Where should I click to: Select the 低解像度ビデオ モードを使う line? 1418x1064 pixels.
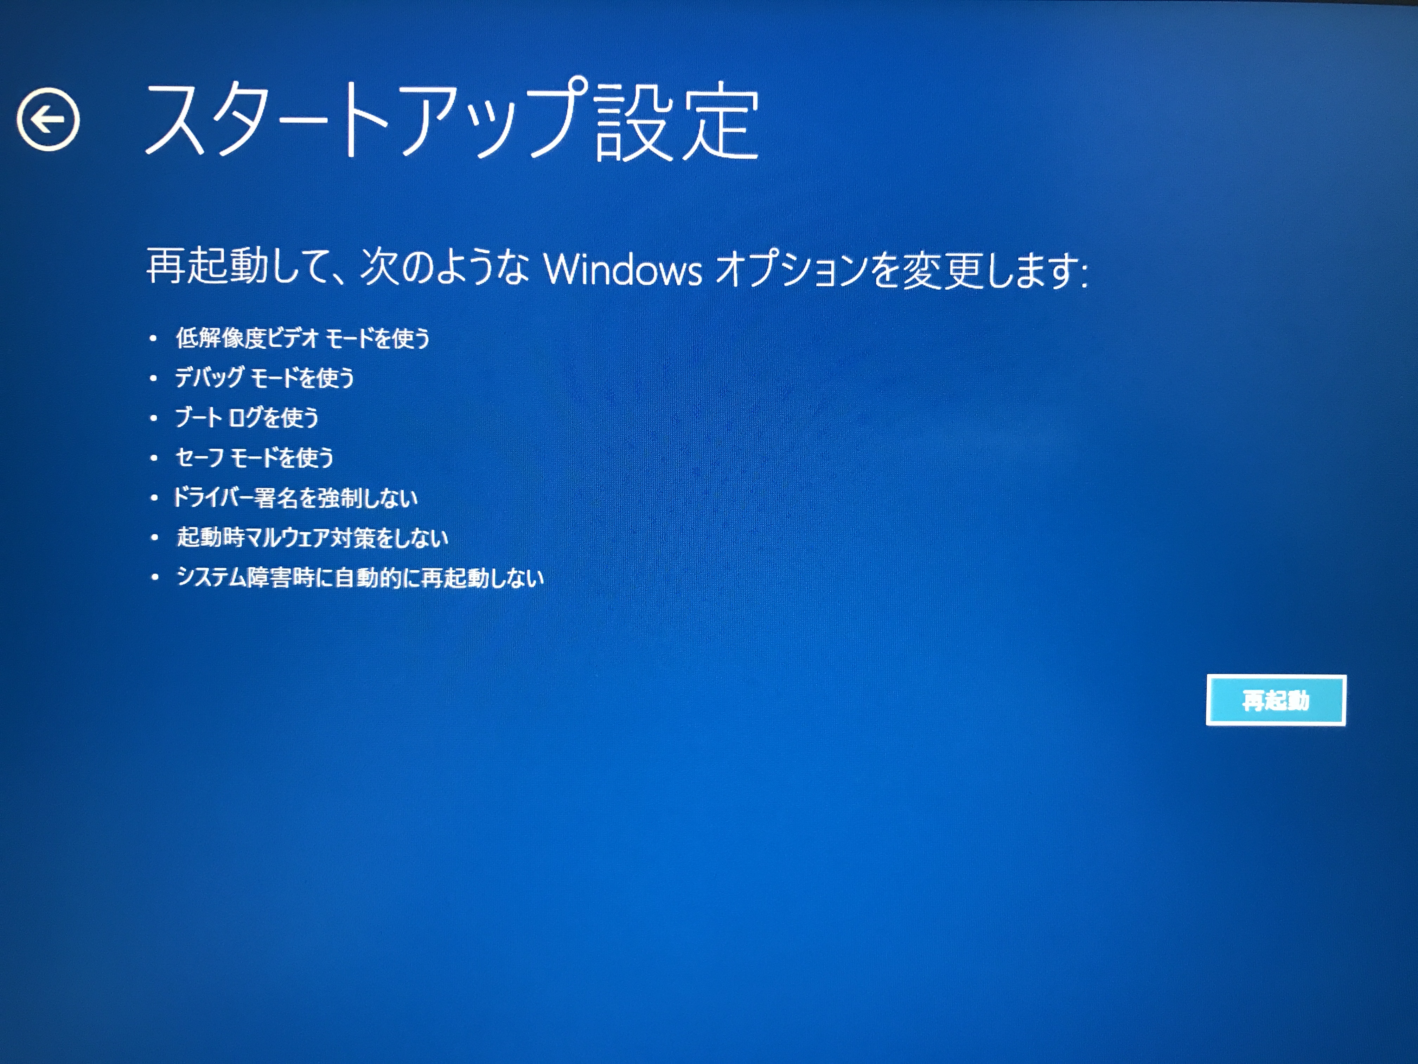(302, 338)
